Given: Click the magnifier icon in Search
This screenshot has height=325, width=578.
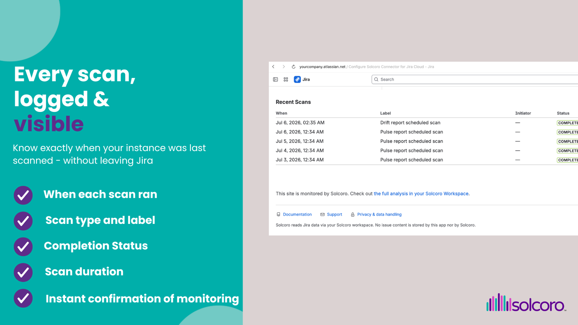Looking at the screenshot, I should [376, 79].
